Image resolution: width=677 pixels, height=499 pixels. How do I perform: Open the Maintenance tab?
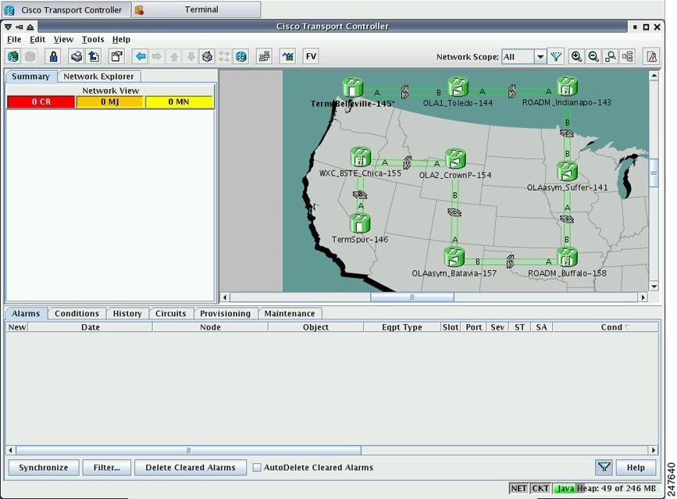[289, 313]
